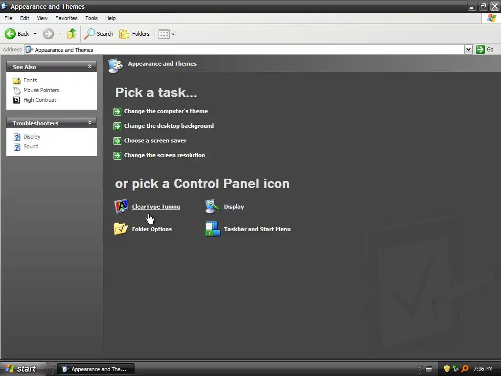Click the Mouse Pointers mouse icon
Viewport: 501px width, 376px height.
coord(16,91)
